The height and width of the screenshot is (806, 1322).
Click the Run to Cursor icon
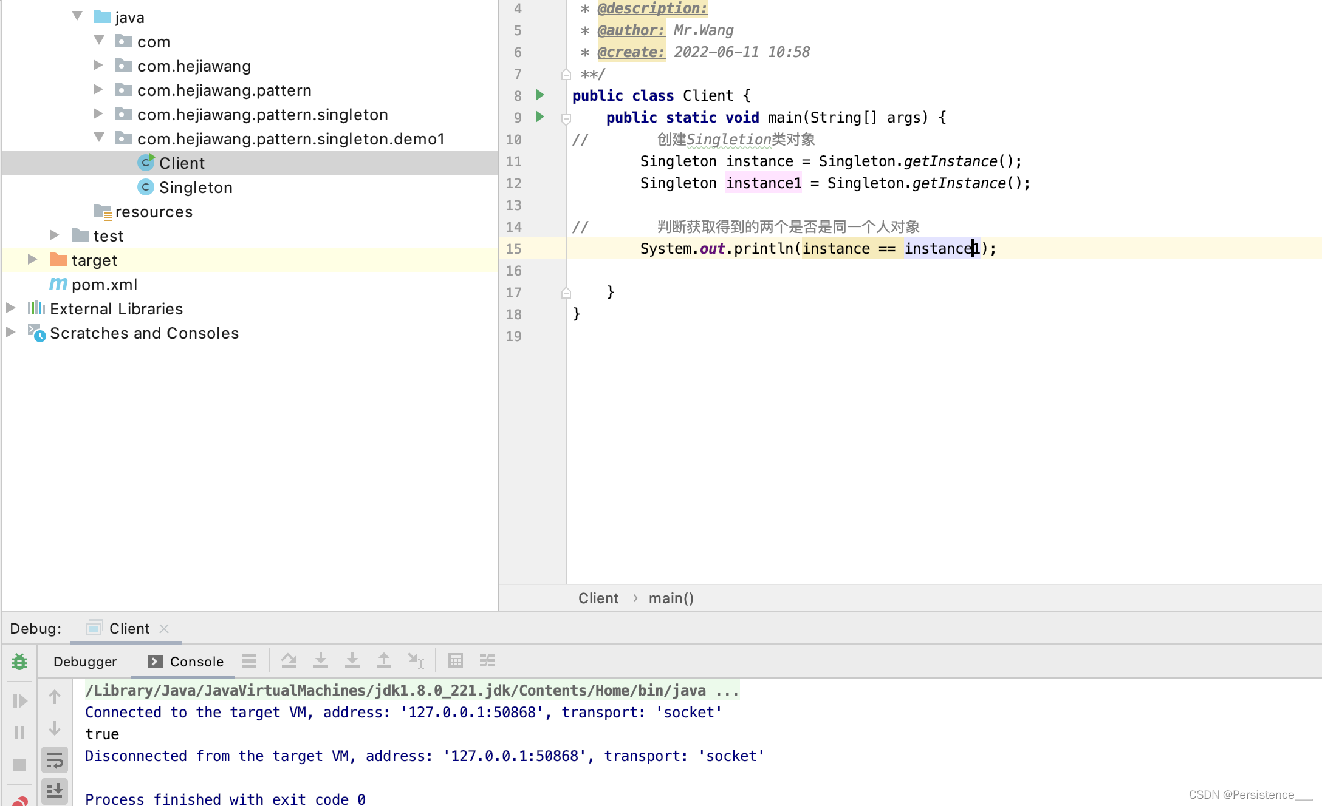tap(416, 660)
